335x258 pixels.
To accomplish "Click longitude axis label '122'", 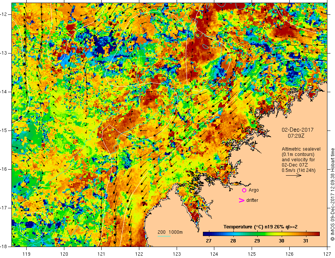I will 139,254.
